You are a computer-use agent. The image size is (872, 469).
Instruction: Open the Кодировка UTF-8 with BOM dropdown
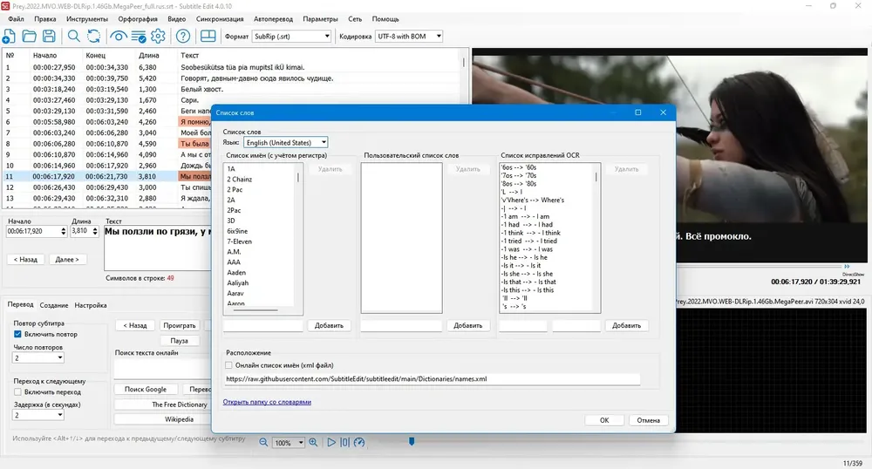(409, 36)
